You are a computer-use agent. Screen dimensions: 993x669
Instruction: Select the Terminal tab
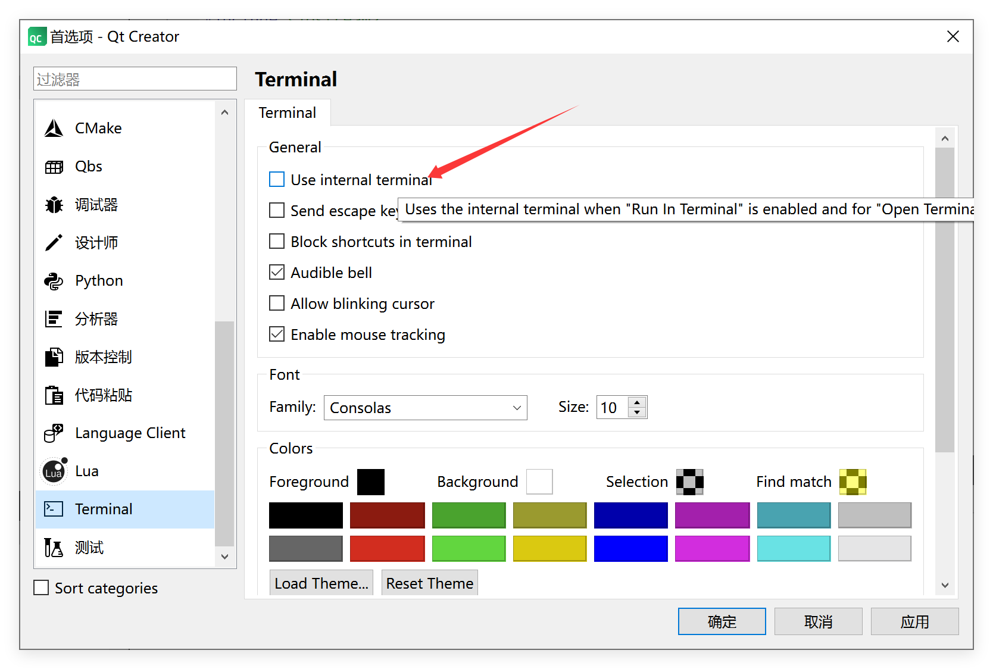coord(288,112)
